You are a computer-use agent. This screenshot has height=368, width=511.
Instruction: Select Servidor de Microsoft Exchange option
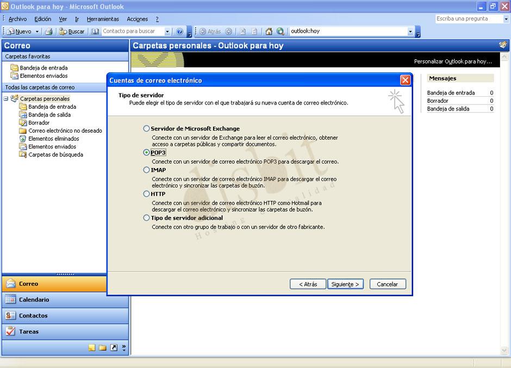point(146,128)
